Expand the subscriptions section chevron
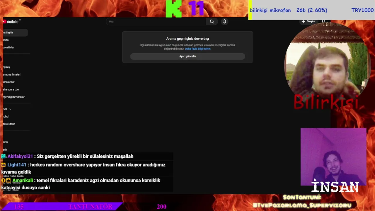 coord(10,109)
